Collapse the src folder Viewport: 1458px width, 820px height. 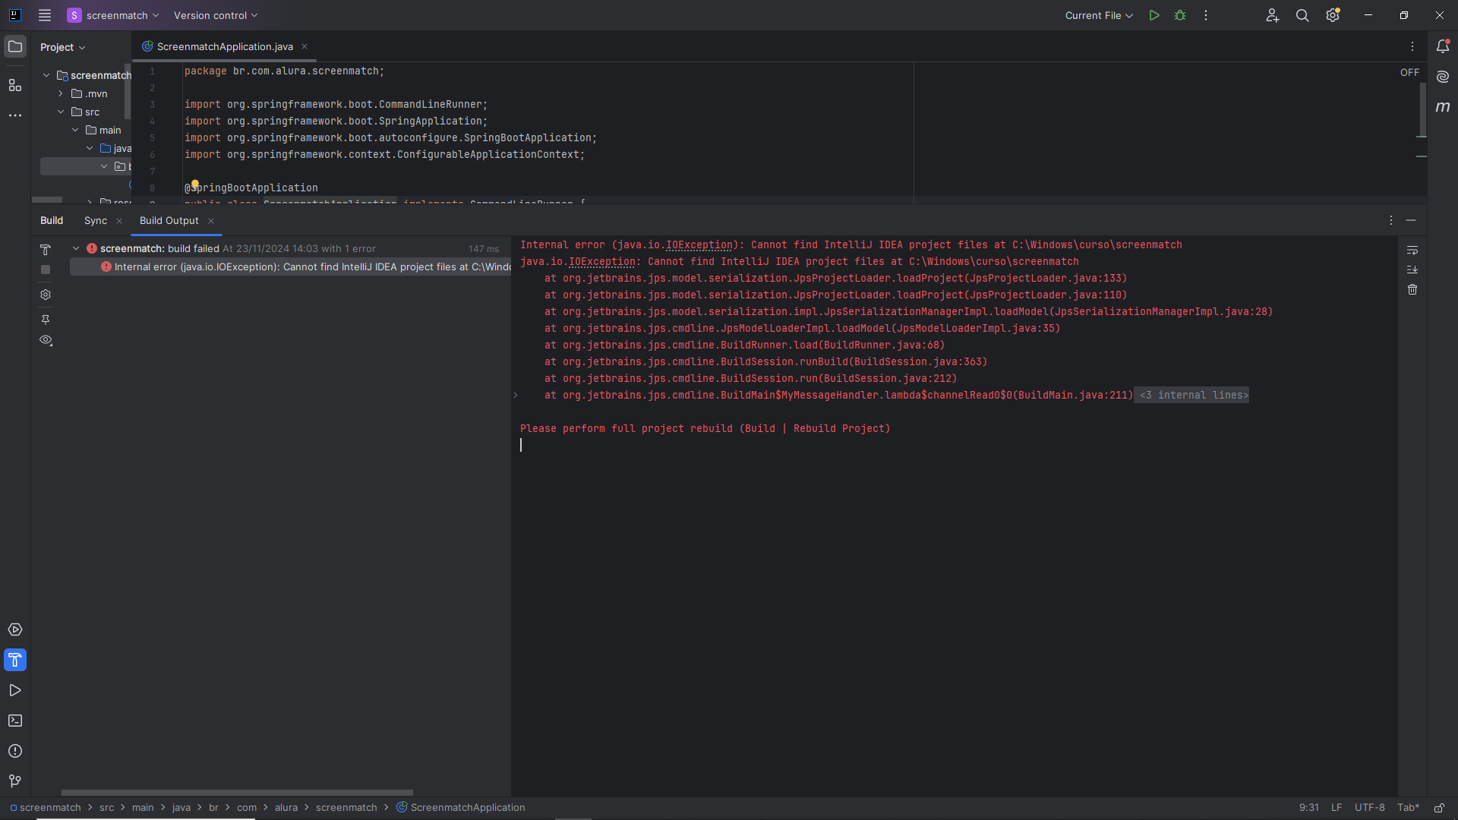point(61,112)
